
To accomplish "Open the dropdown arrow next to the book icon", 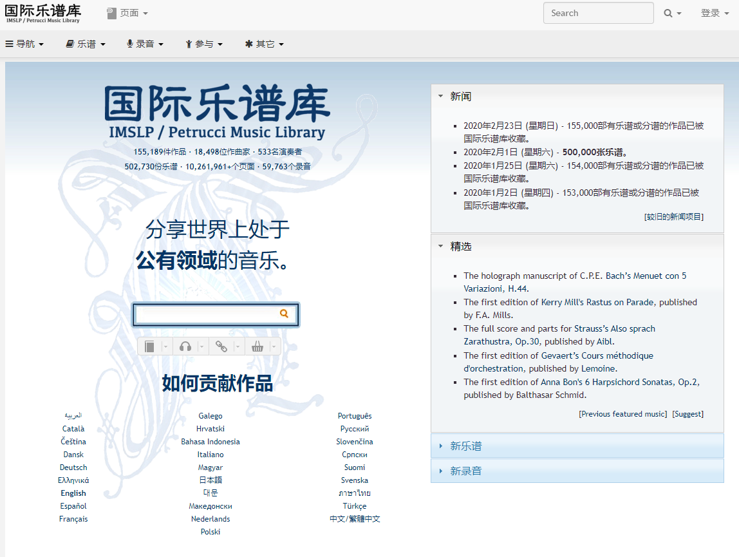I will tap(165, 347).
